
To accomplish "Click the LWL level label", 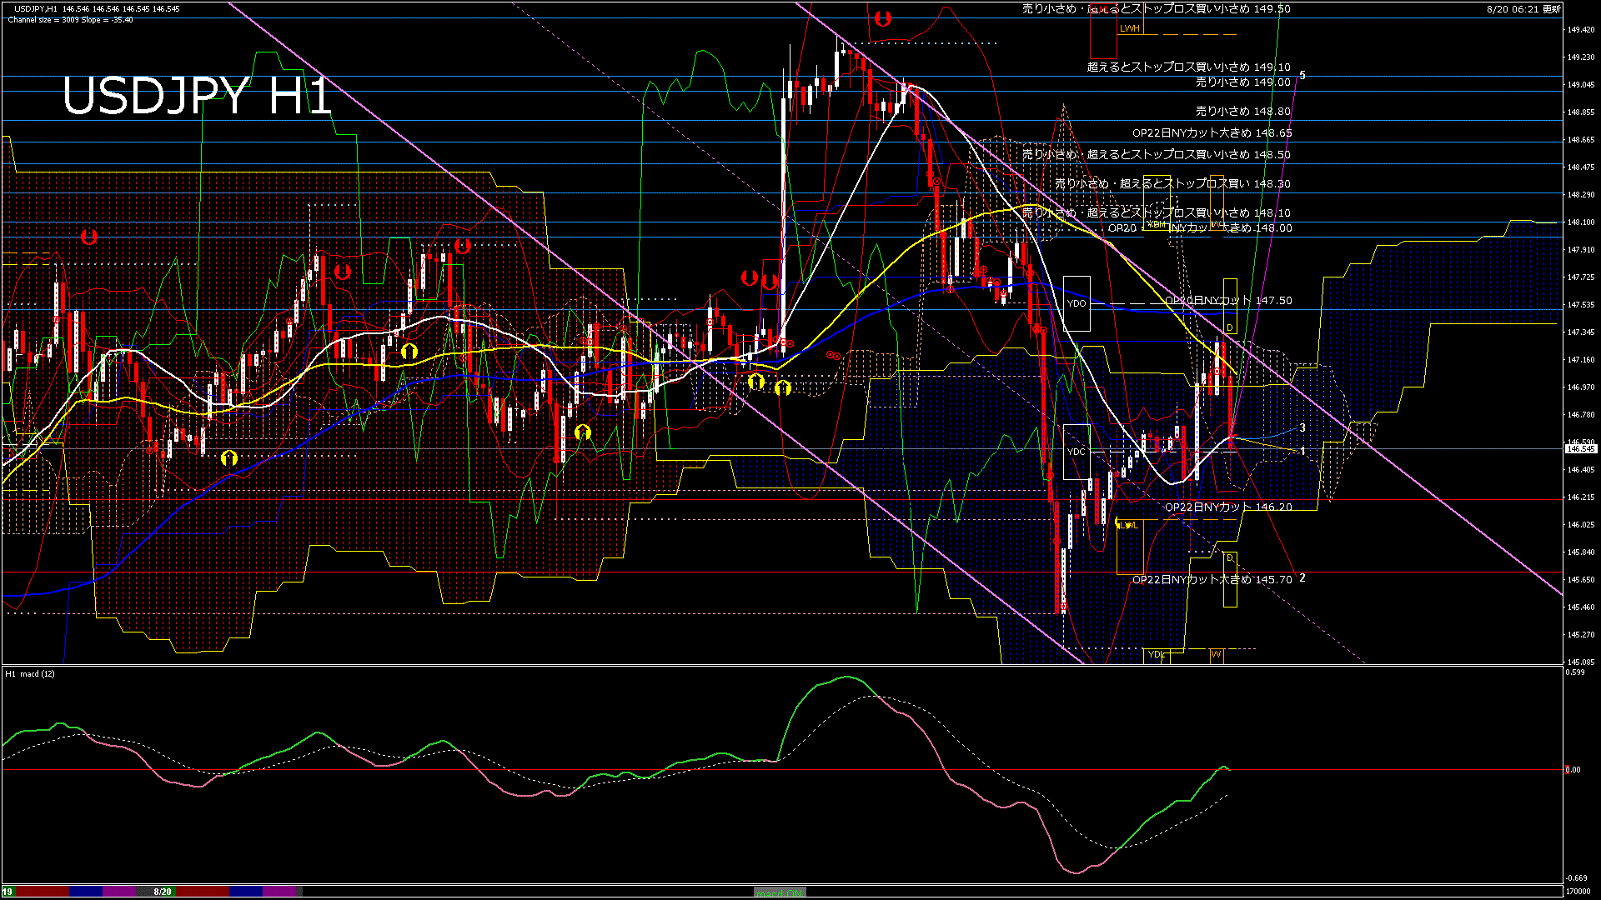I will point(1128,525).
